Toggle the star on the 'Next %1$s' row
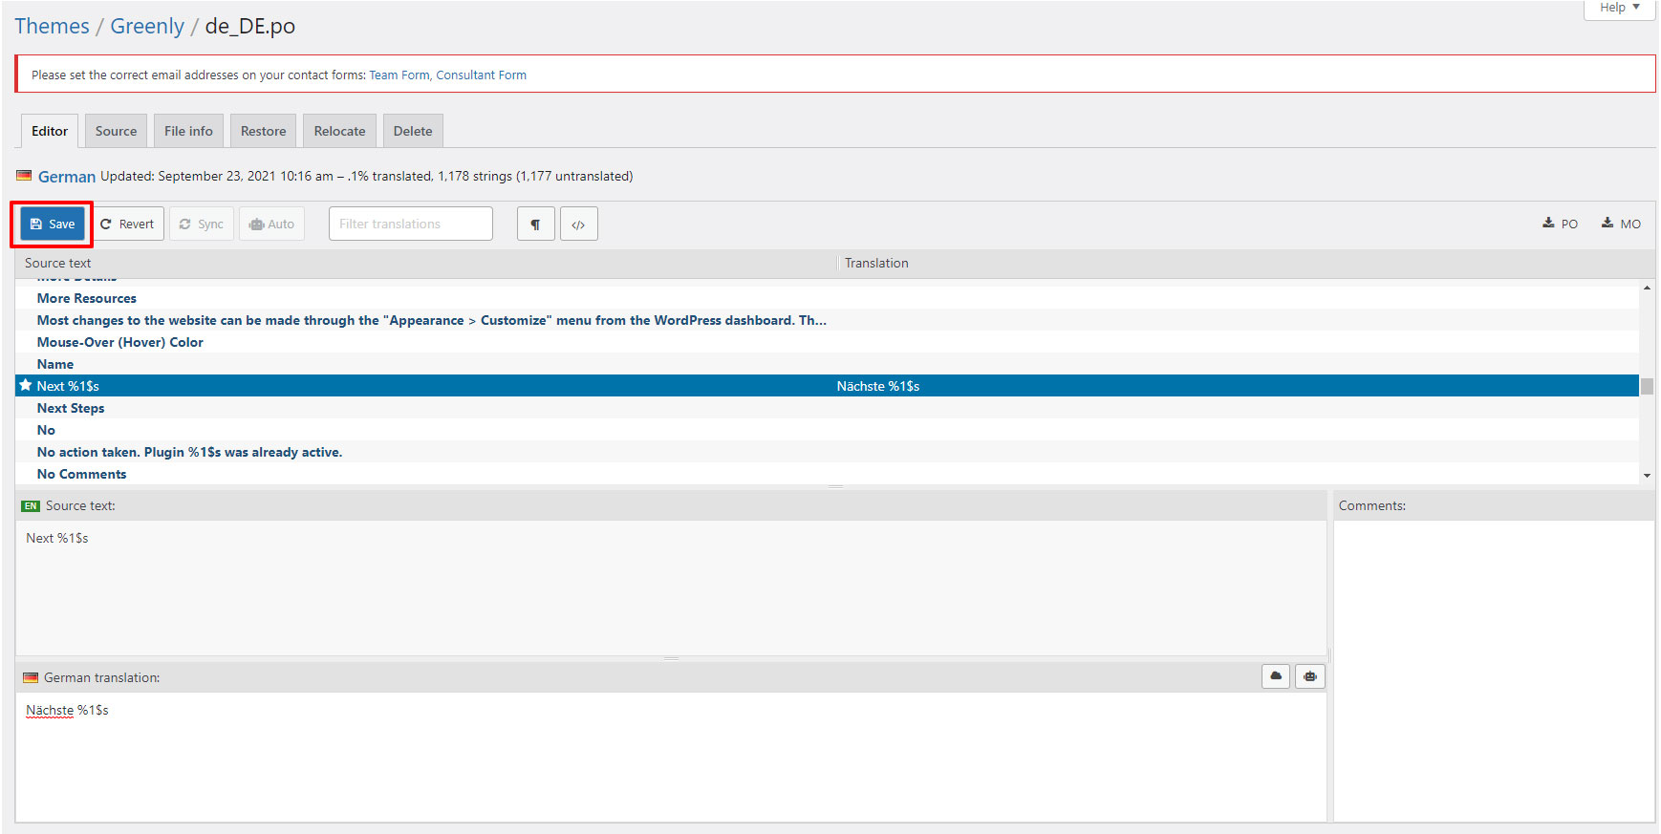1661x834 pixels. [x=26, y=386]
